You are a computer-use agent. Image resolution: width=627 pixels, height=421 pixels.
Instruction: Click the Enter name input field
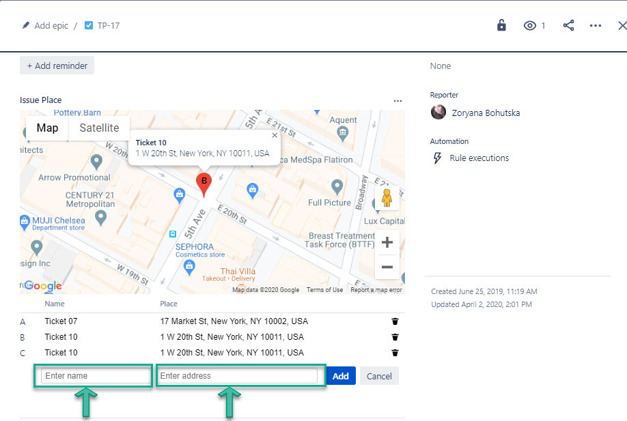pos(96,376)
